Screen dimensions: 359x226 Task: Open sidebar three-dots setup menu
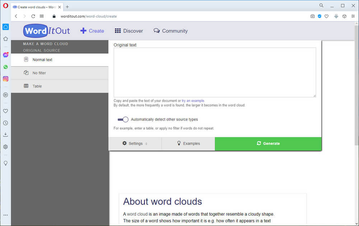point(5,215)
